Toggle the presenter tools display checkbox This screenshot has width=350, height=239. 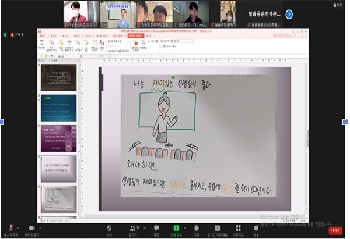click(162, 47)
